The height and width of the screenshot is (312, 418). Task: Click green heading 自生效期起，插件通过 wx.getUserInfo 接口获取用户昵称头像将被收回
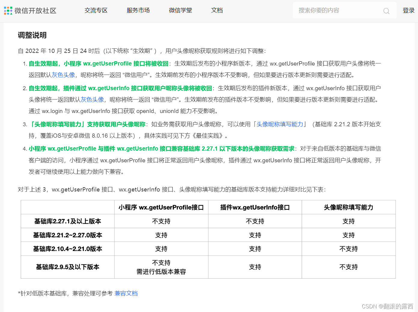(x=120, y=88)
